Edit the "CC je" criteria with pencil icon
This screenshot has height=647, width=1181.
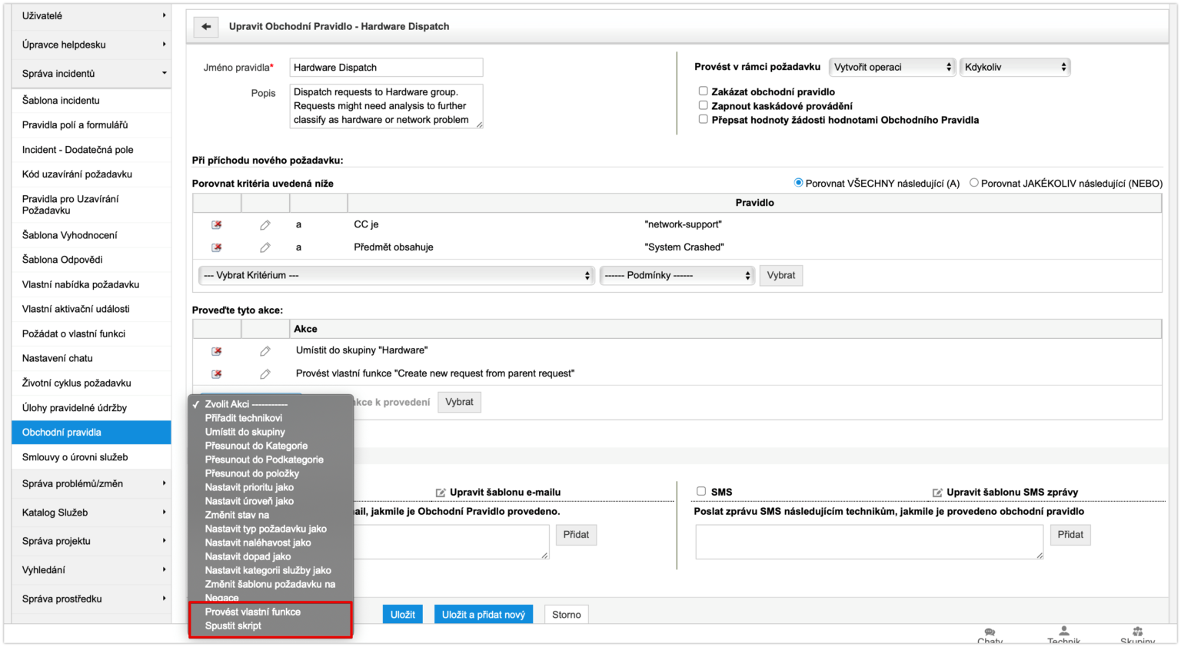(265, 225)
